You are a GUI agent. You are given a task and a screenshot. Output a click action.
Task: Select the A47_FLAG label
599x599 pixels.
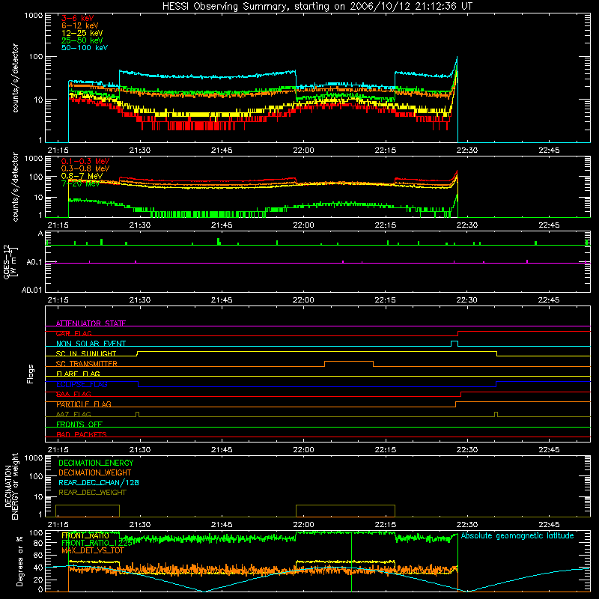(x=73, y=414)
